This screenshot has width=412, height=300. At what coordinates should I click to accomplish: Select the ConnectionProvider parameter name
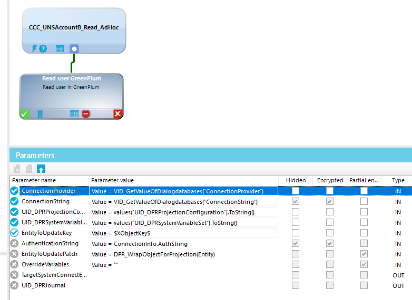point(54,191)
